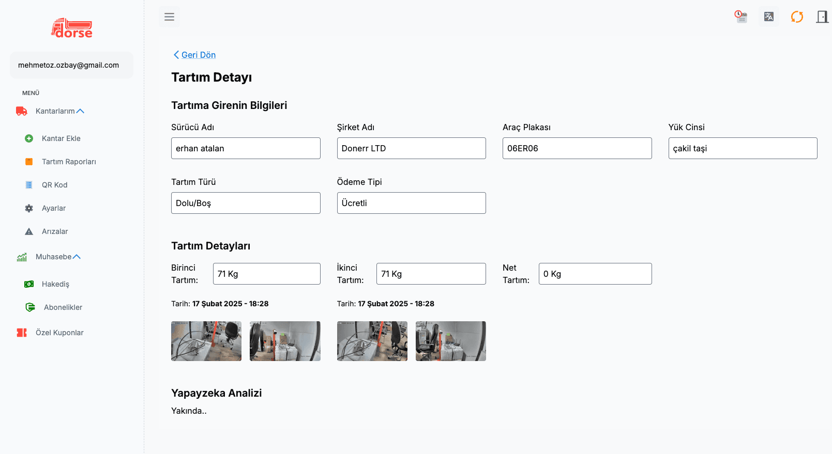The width and height of the screenshot is (832, 454).
Task: Open Tartım Raporları in sidebar
Action: [x=69, y=162]
